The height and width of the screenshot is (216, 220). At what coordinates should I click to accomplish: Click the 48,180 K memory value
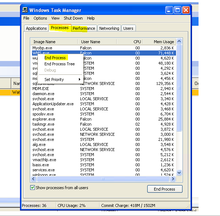click(166, 63)
